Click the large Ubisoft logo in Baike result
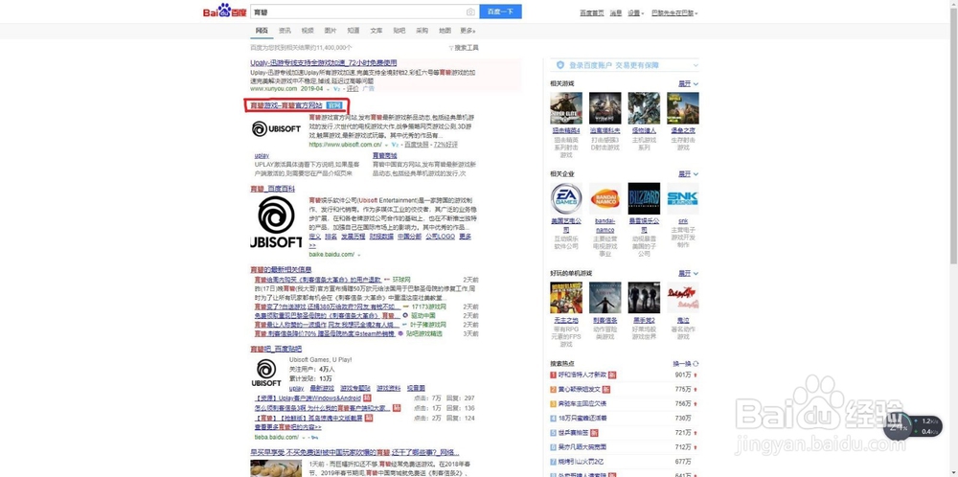The width and height of the screenshot is (958, 477). point(276,221)
